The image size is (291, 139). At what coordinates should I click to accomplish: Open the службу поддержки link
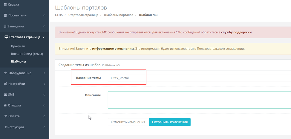pyautogui.click(x=236, y=32)
